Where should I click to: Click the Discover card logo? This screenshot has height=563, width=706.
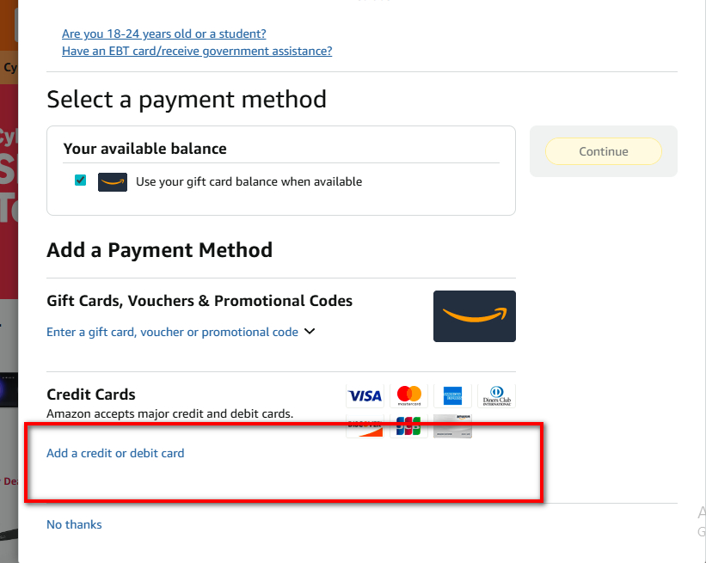[x=365, y=425]
